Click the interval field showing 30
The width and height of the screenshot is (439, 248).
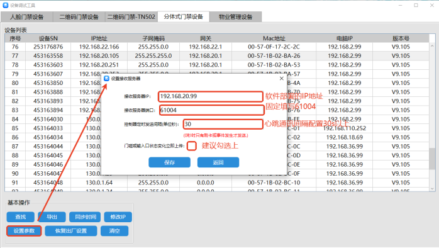click(x=223, y=124)
